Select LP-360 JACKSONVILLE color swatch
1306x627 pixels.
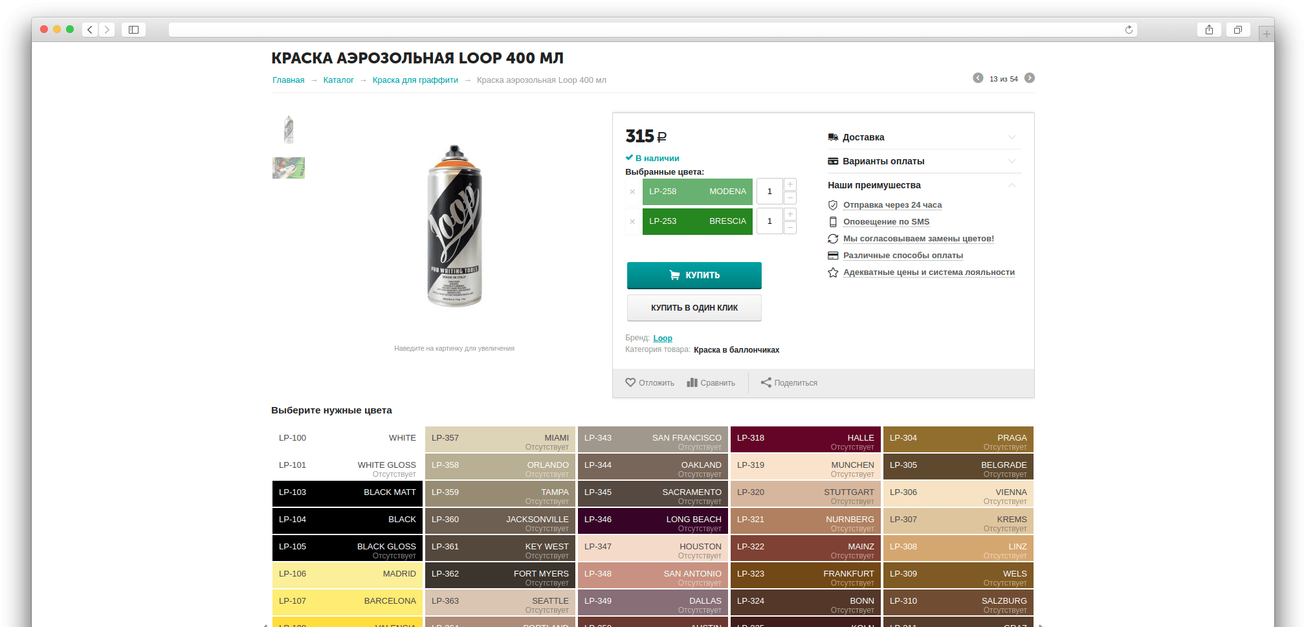point(500,520)
